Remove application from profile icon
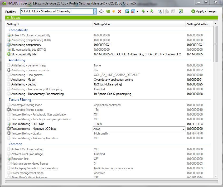Viewport: 223px width, 187px height. coord(133,11)
